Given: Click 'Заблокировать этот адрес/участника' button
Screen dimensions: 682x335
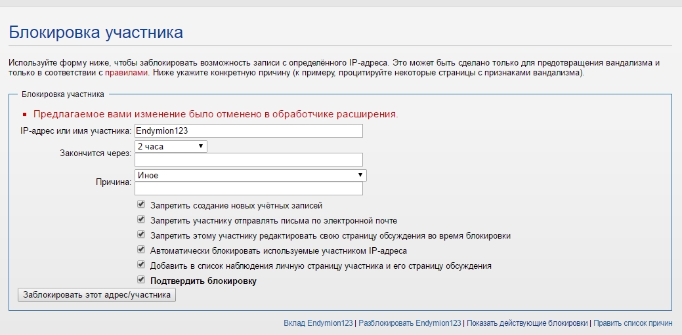Looking at the screenshot, I should click(x=96, y=294).
